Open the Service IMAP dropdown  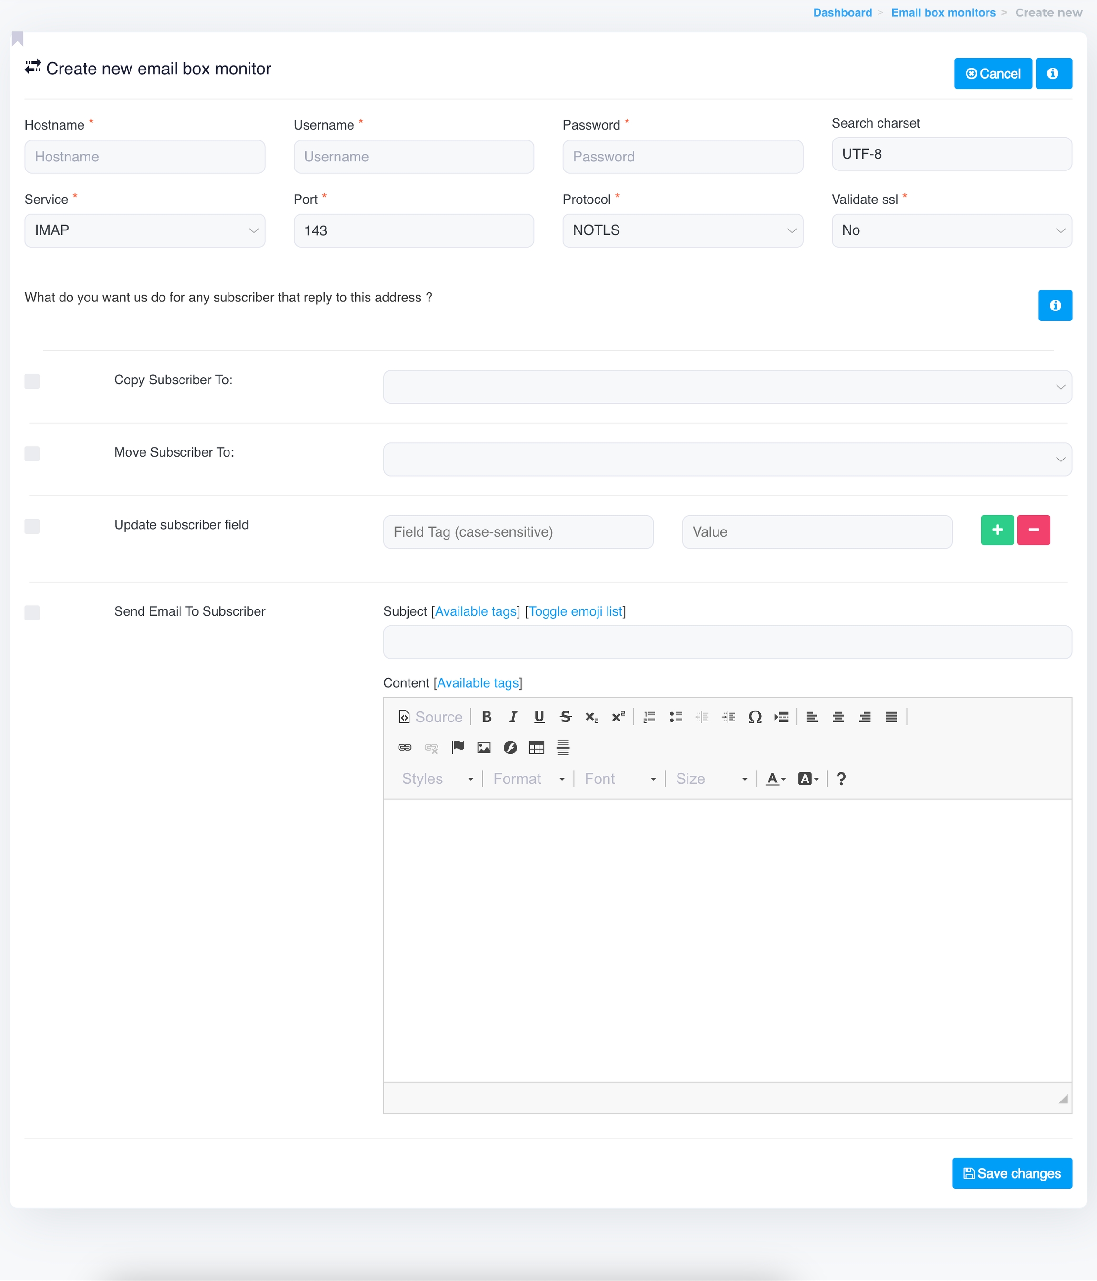[x=145, y=230]
